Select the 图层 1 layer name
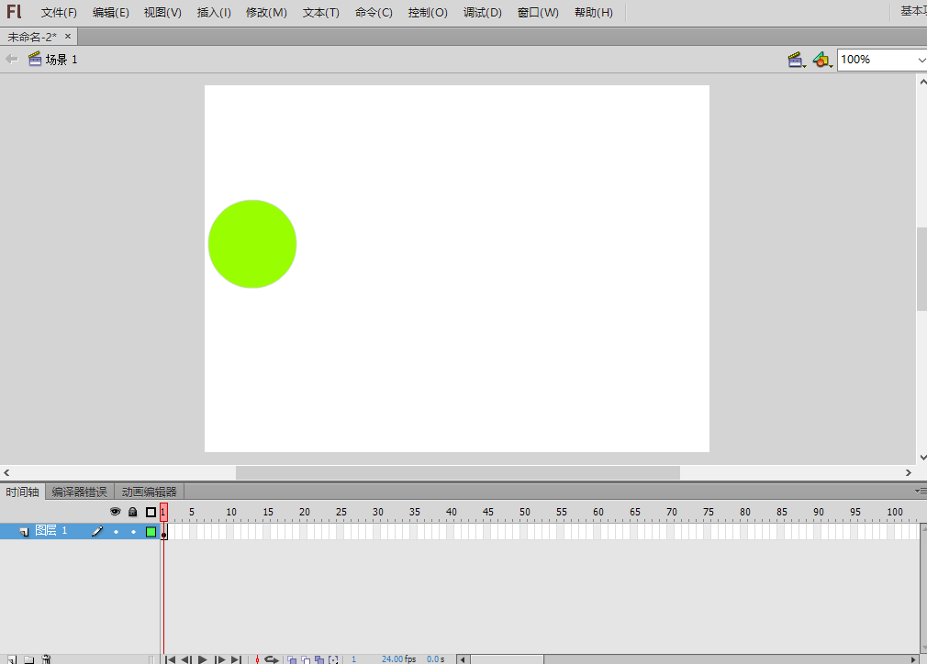 [50, 530]
